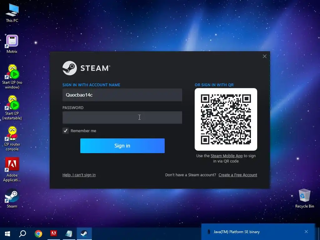Open the Recycle Bin

coord(304,198)
